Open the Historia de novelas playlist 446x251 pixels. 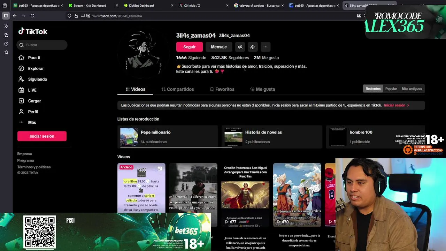[272, 137]
